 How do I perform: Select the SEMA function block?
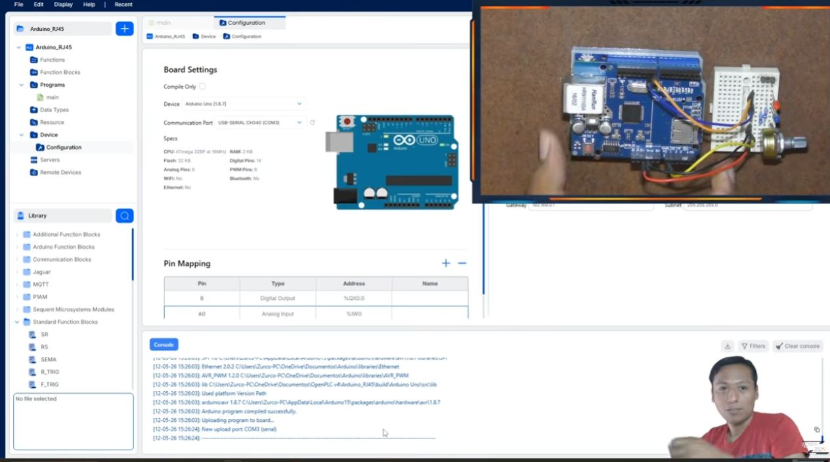pyautogui.click(x=48, y=359)
